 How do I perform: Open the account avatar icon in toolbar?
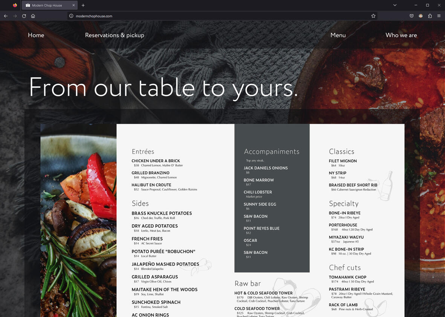click(x=421, y=16)
